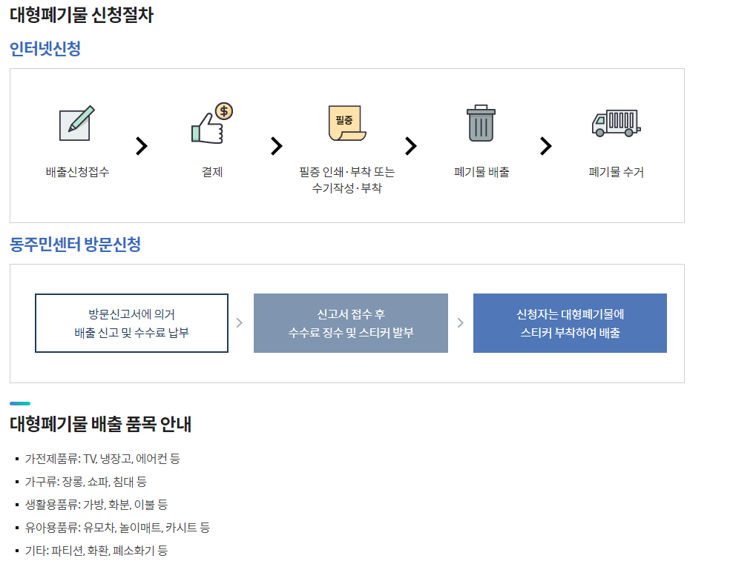Click the small arrow after 방문신고서에 의거 box
The image size is (733, 567).
[240, 322]
